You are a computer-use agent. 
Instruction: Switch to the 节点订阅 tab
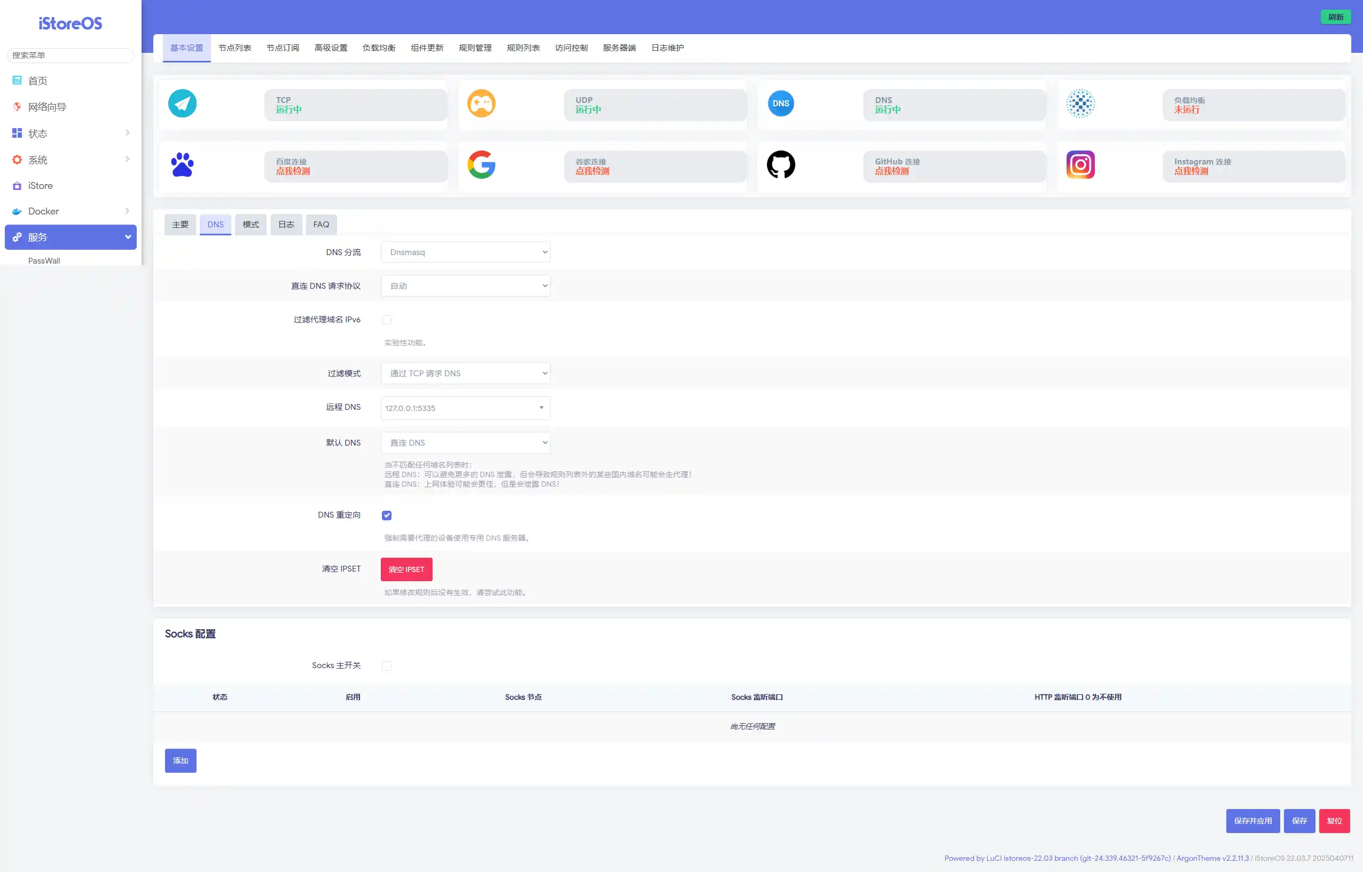click(283, 48)
